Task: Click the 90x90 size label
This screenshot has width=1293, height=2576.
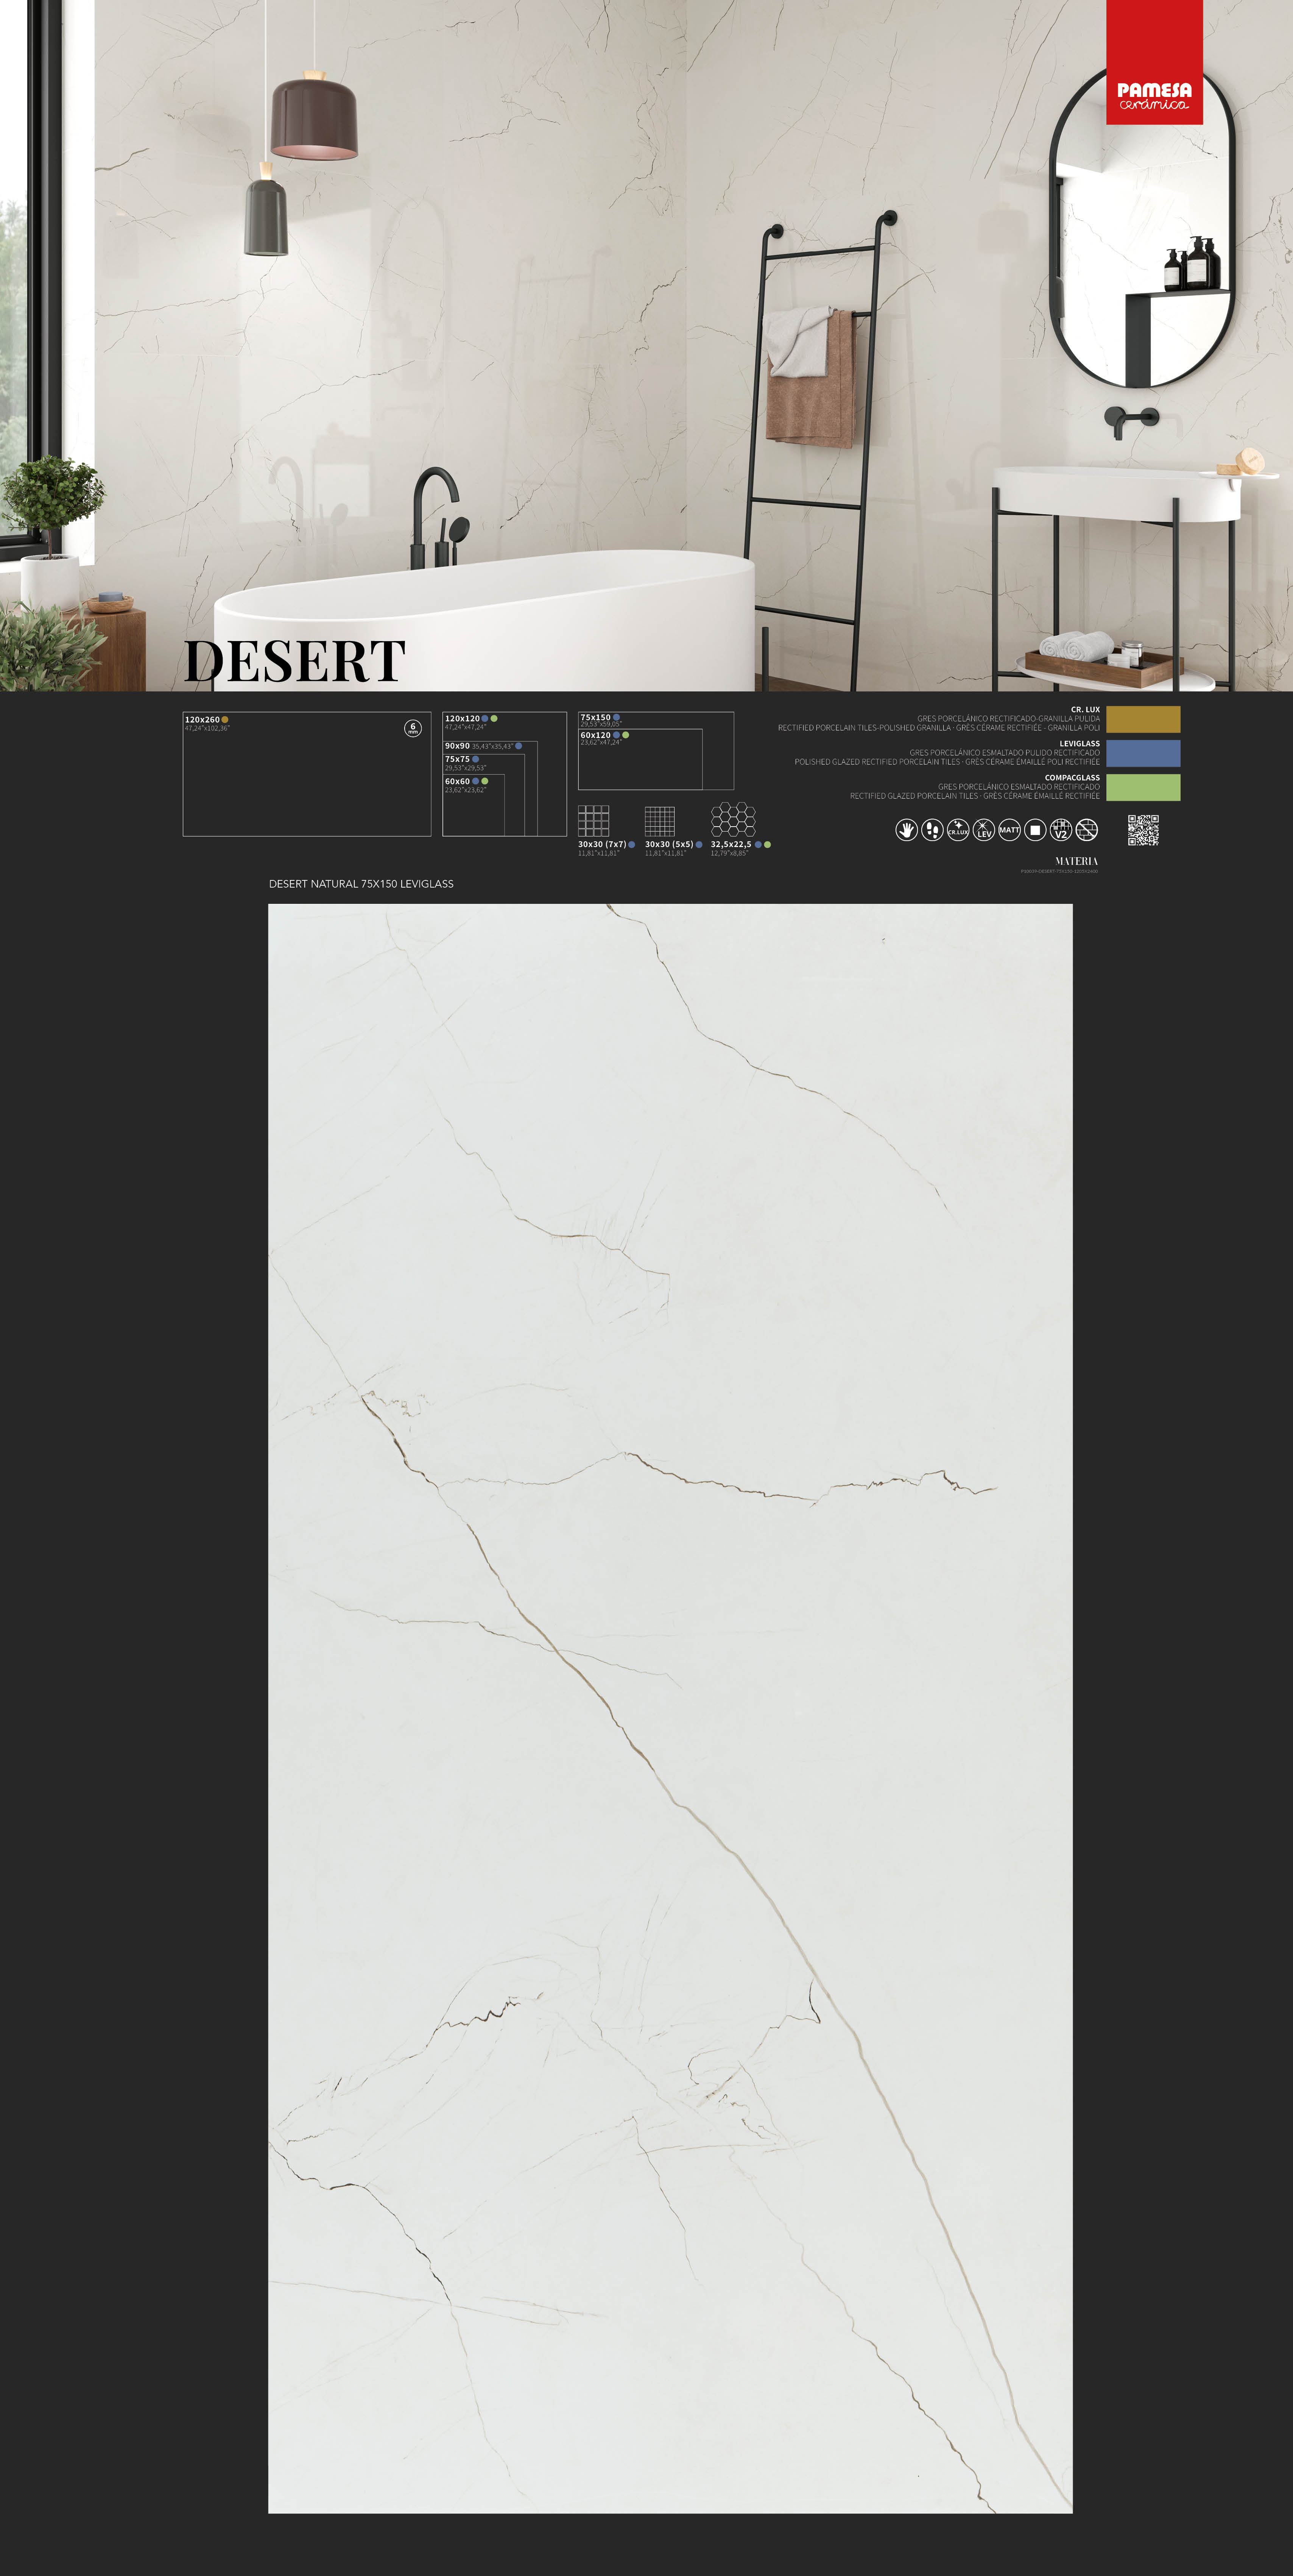Action: (457, 746)
